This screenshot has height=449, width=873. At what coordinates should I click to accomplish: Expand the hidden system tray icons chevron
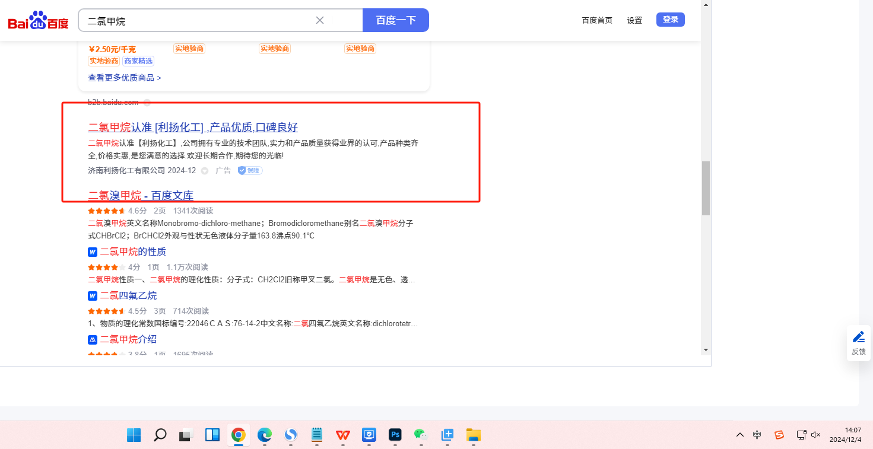coord(739,435)
